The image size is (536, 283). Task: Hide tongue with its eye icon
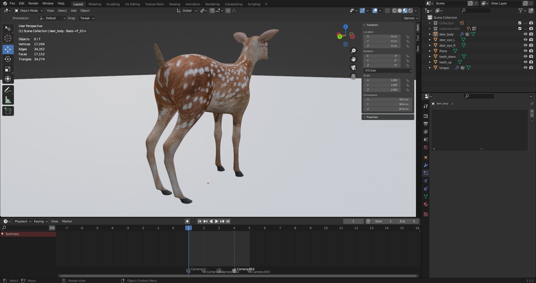tap(525, 68)
